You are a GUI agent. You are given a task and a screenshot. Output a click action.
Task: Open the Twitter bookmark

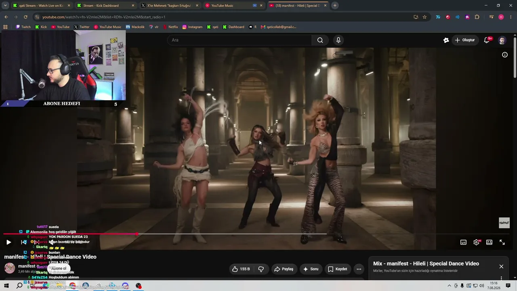click(82, 27)
